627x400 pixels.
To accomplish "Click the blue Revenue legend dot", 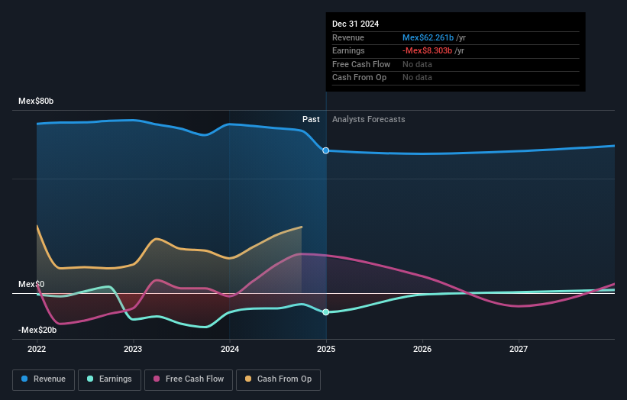I will click(24, 379).
